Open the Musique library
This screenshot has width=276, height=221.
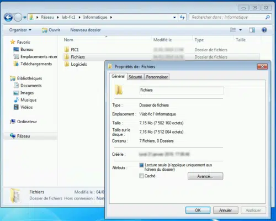[x=28, y=100]
